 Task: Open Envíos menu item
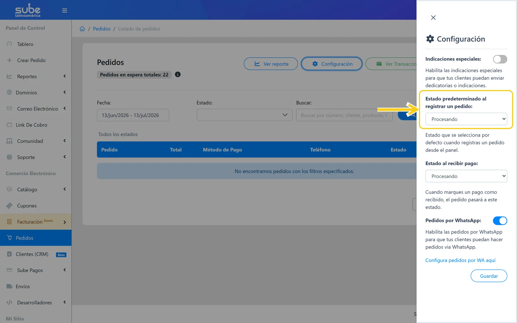[36, 286]
